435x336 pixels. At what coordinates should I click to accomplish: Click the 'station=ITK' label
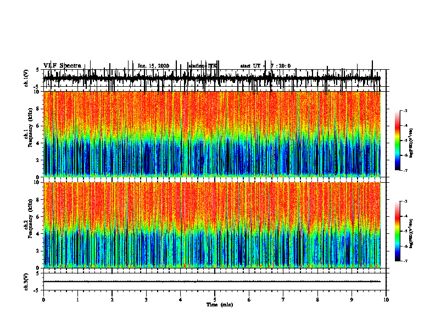click(202, 66)
